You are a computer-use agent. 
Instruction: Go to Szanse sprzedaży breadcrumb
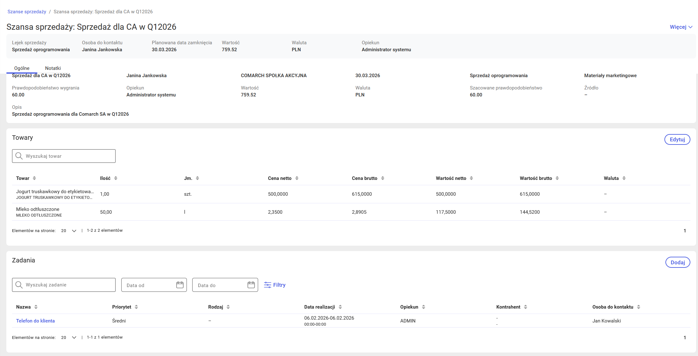[27, 12]
